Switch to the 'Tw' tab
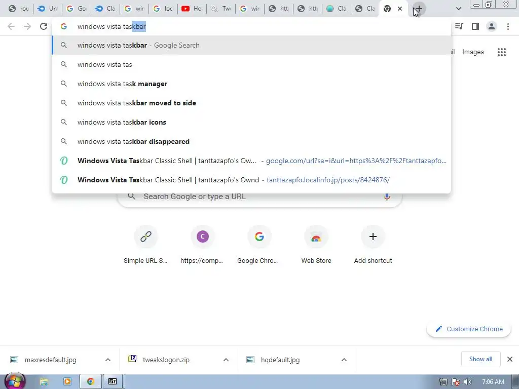Screen dimensions: 519x389 [221, 9]
